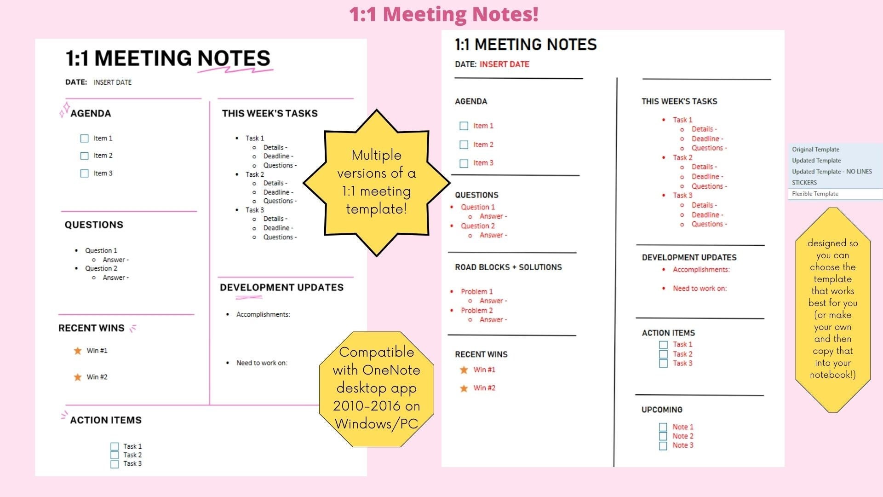Viewport: 883px width, 497px height.
Task: Toggle the Item 1 checkbox in updated template
Action: point(462,126)
